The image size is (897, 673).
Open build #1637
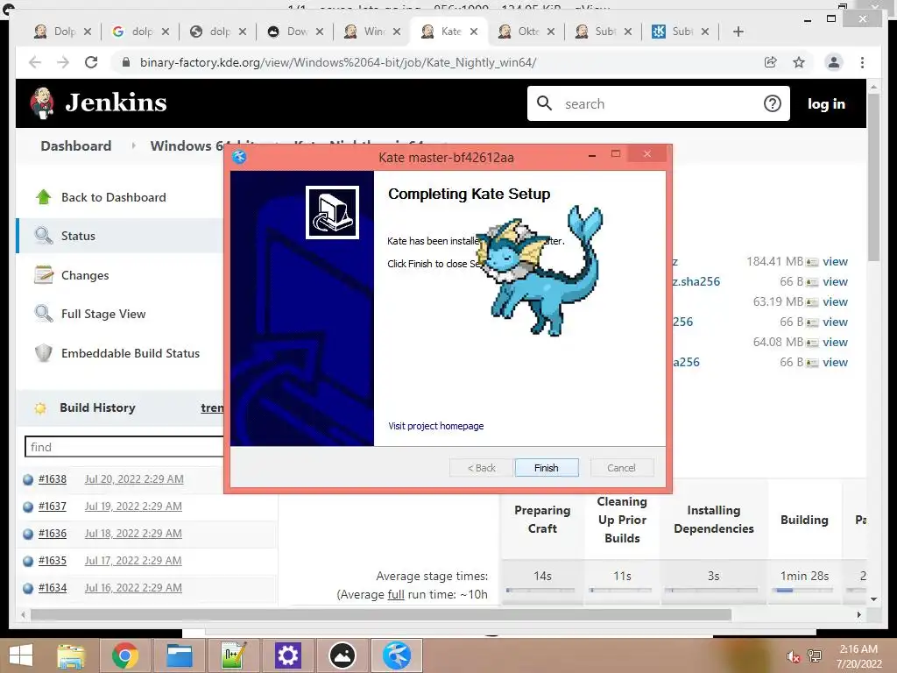click(52, 506)
